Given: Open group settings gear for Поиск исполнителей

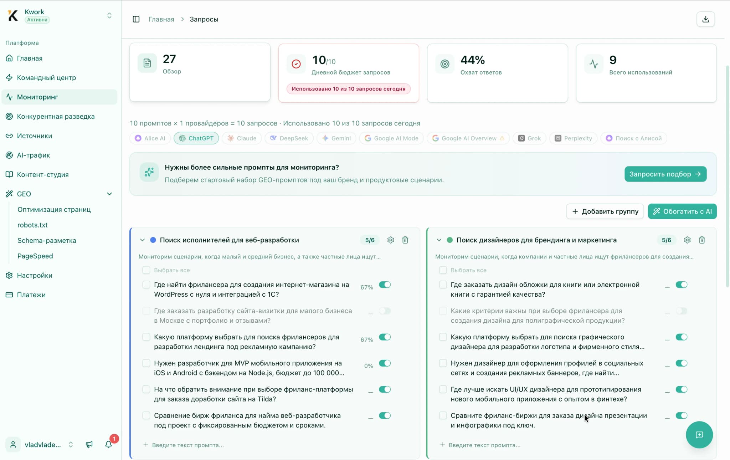Looking at the screenshot, I should [x=390, y=240].
